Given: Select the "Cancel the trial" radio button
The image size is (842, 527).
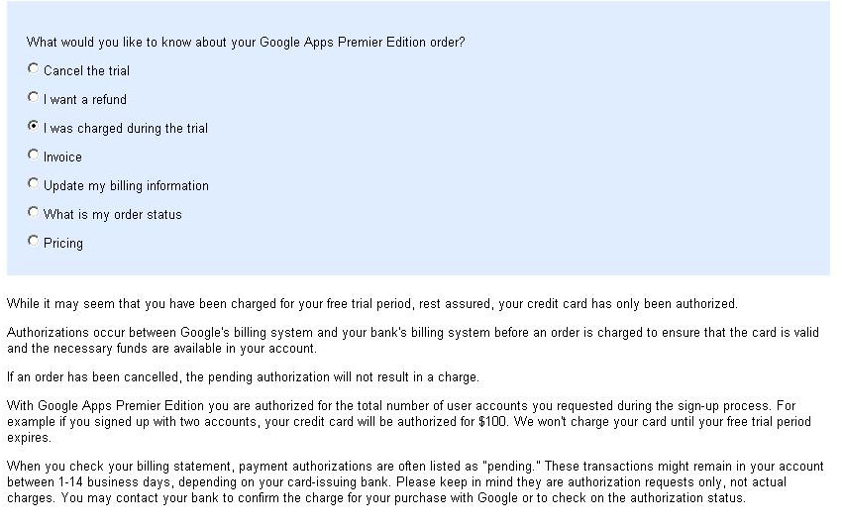Looking at the screenshot, I should [x=34, y=68].
